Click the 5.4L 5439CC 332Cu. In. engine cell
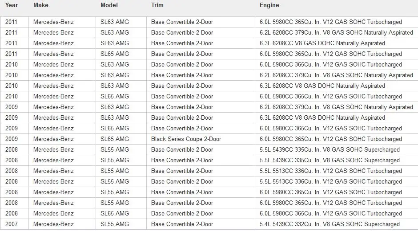Image resolution: width=418 pixels, height=231 pixels. coord(337,224)
